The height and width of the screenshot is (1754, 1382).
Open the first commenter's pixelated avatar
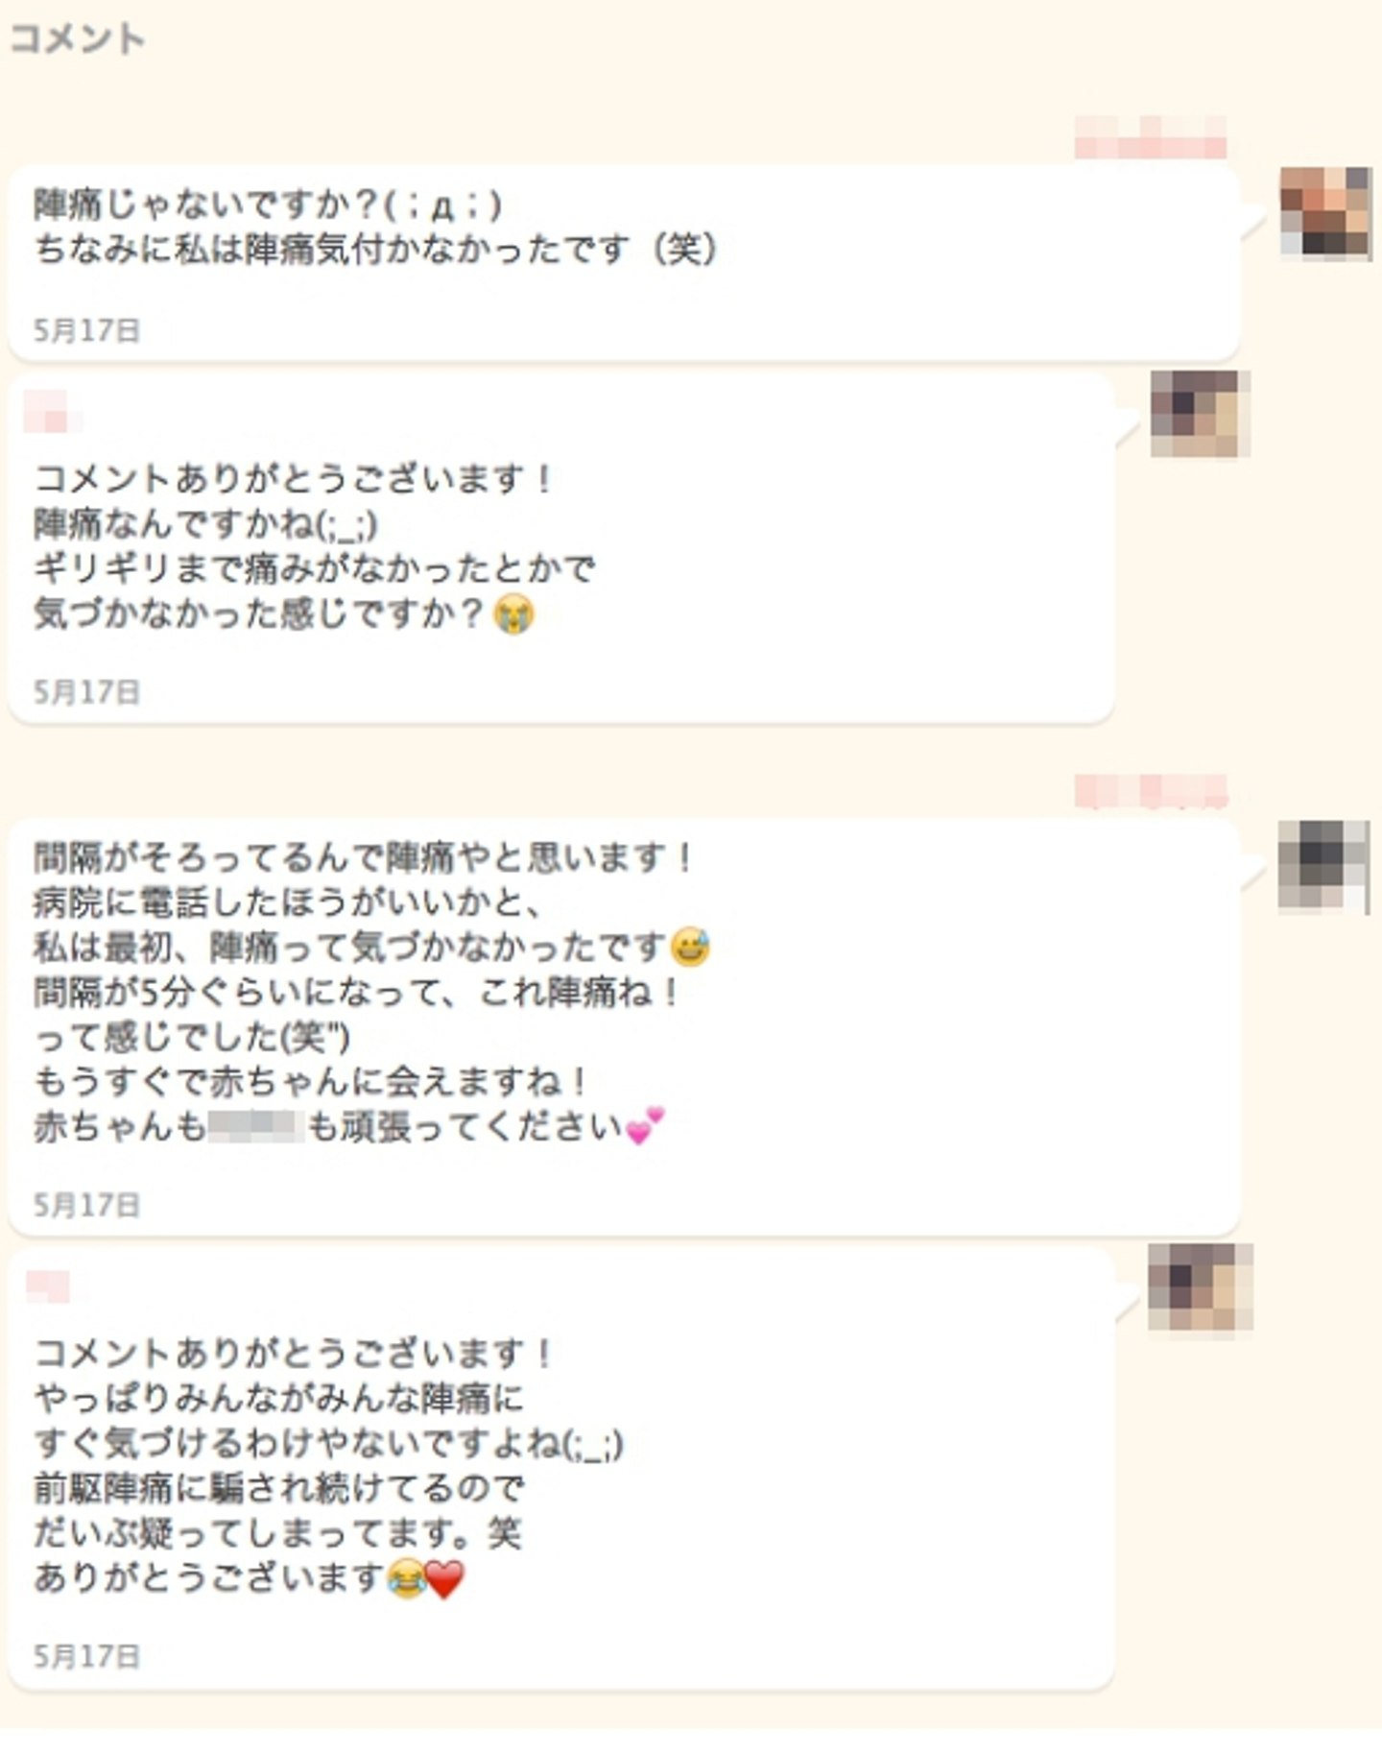(1325, 212)
